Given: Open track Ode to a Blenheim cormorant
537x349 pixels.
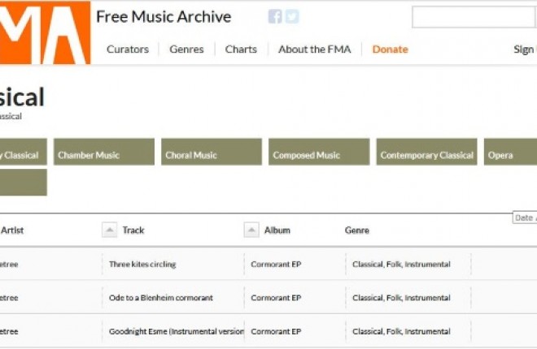Looking at the screenshot, I should click(161, 298).
